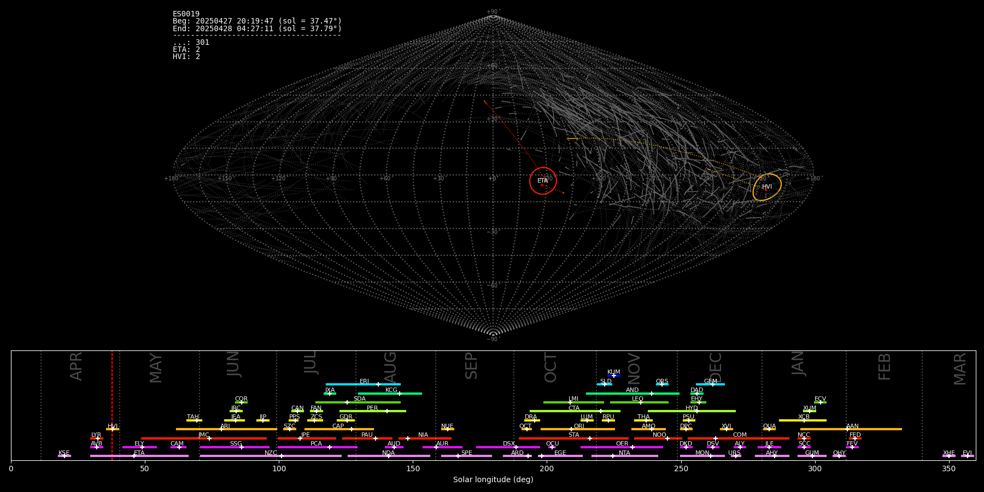Click the COR shower bar
Screen dimensions: 984x492
[241, 402]
